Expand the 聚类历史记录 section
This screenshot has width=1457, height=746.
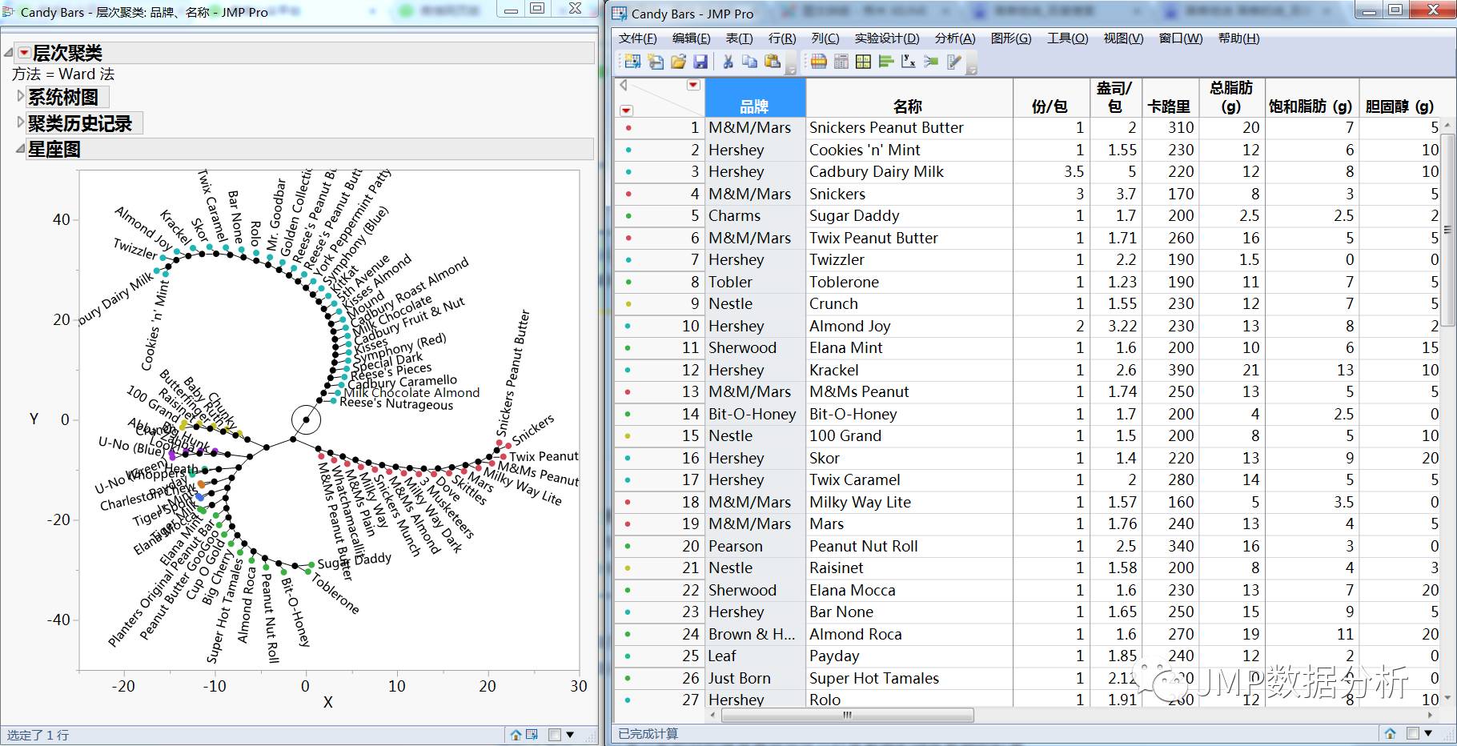21,122
